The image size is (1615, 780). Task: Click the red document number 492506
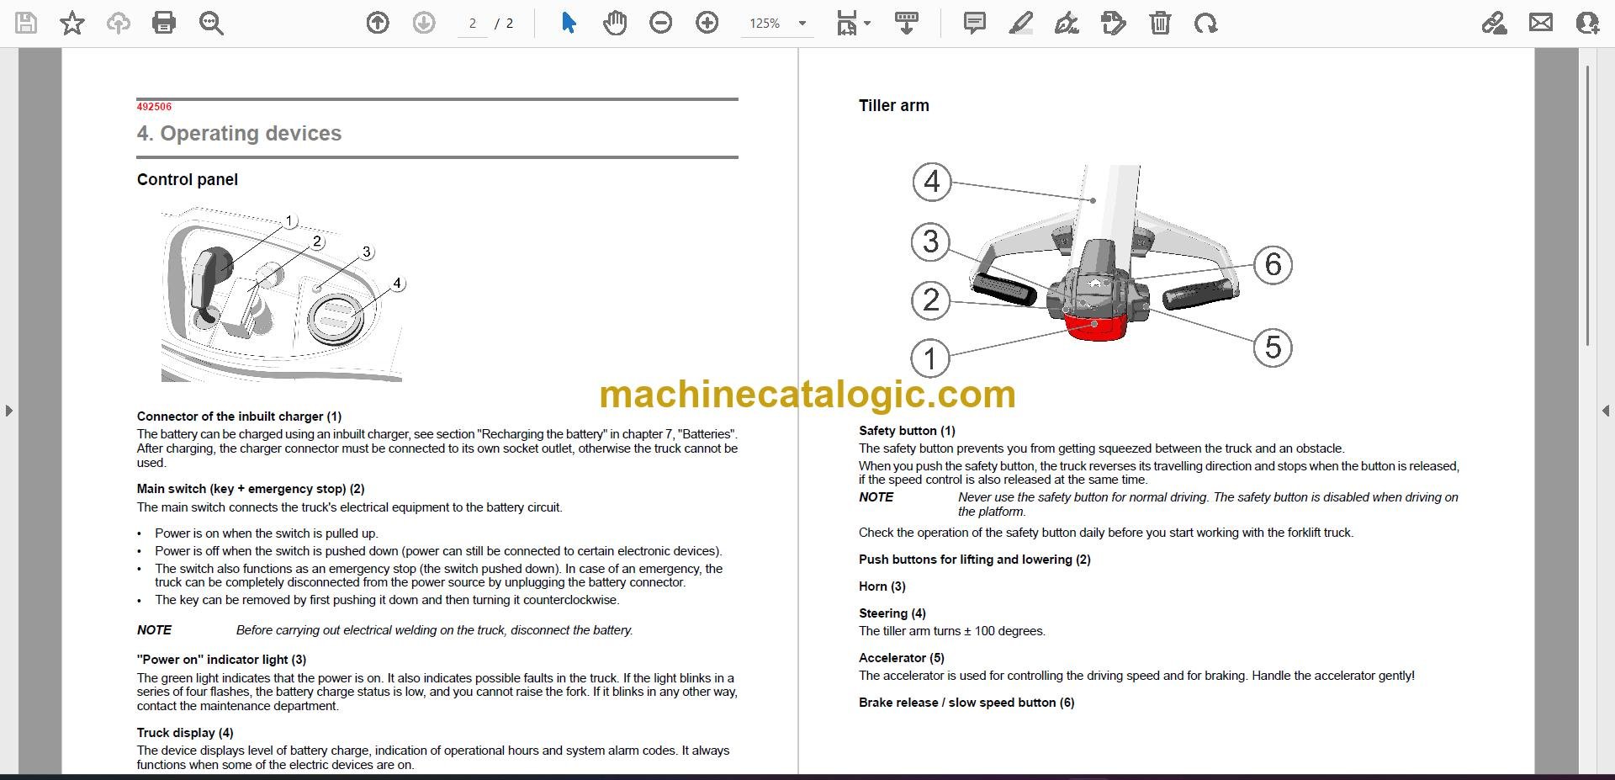tap(154, 107)
